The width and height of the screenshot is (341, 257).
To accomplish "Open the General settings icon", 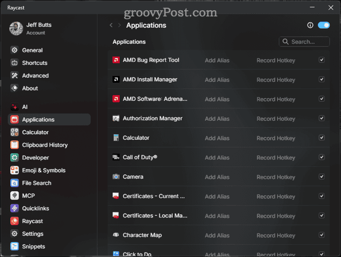I will (14, 50).
